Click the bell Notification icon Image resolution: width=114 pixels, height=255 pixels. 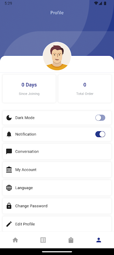9,134
